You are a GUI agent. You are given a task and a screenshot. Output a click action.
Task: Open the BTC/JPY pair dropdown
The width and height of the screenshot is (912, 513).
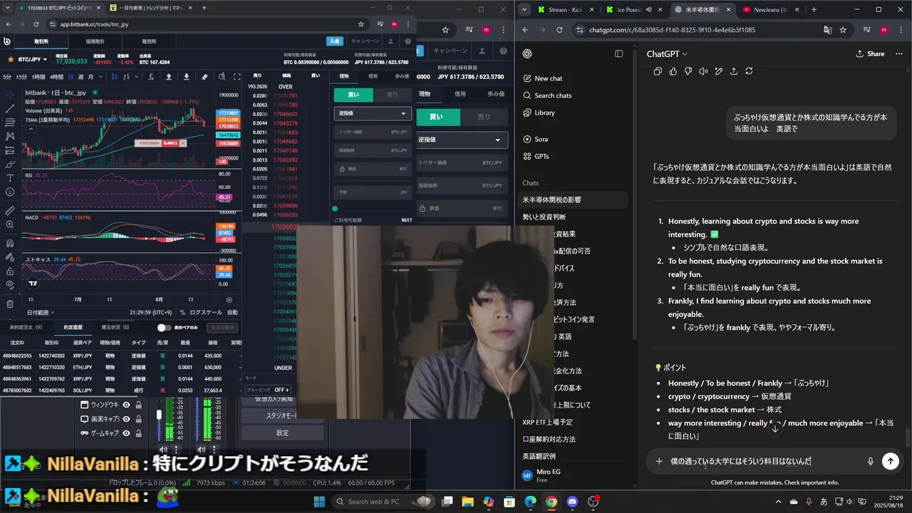[x=33, y=59]
